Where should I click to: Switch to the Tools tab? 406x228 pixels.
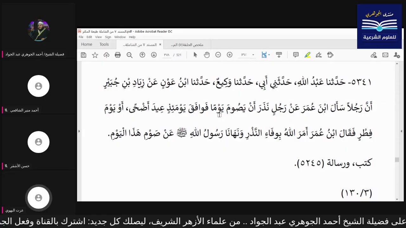click(x=104, y=45)
